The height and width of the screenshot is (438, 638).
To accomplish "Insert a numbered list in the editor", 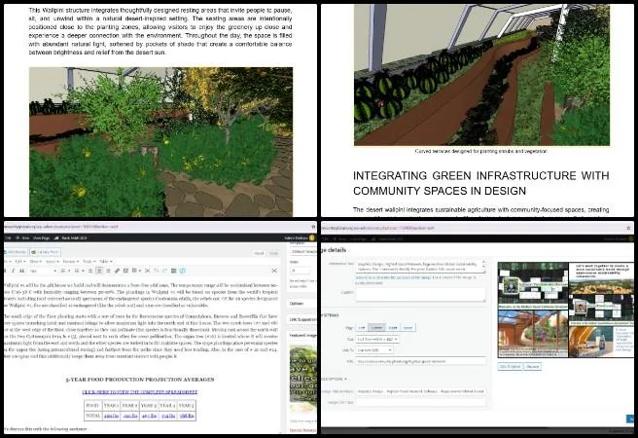I will point(76,271).
